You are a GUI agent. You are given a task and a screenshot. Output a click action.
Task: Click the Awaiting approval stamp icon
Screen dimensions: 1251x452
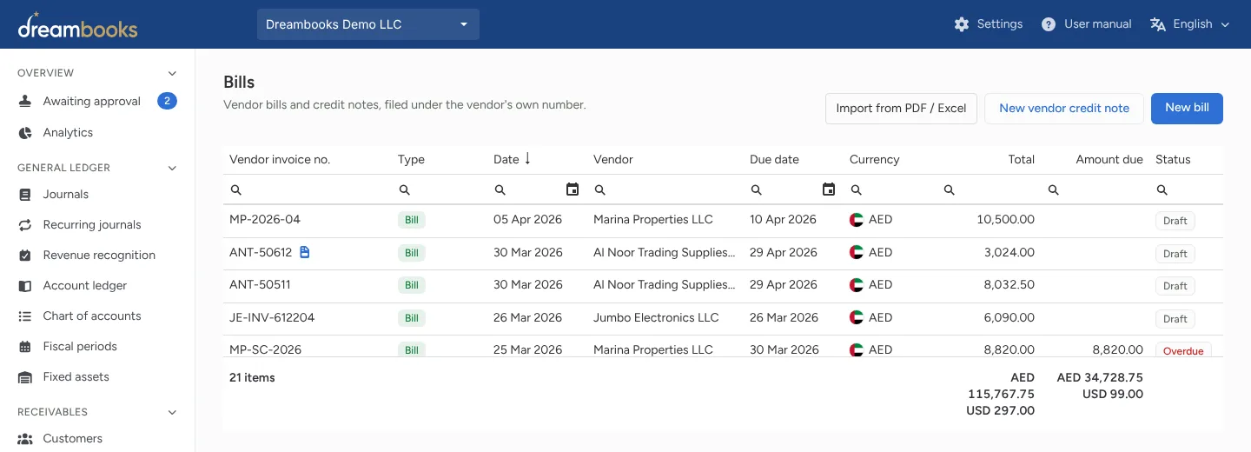tap(25, 102)
